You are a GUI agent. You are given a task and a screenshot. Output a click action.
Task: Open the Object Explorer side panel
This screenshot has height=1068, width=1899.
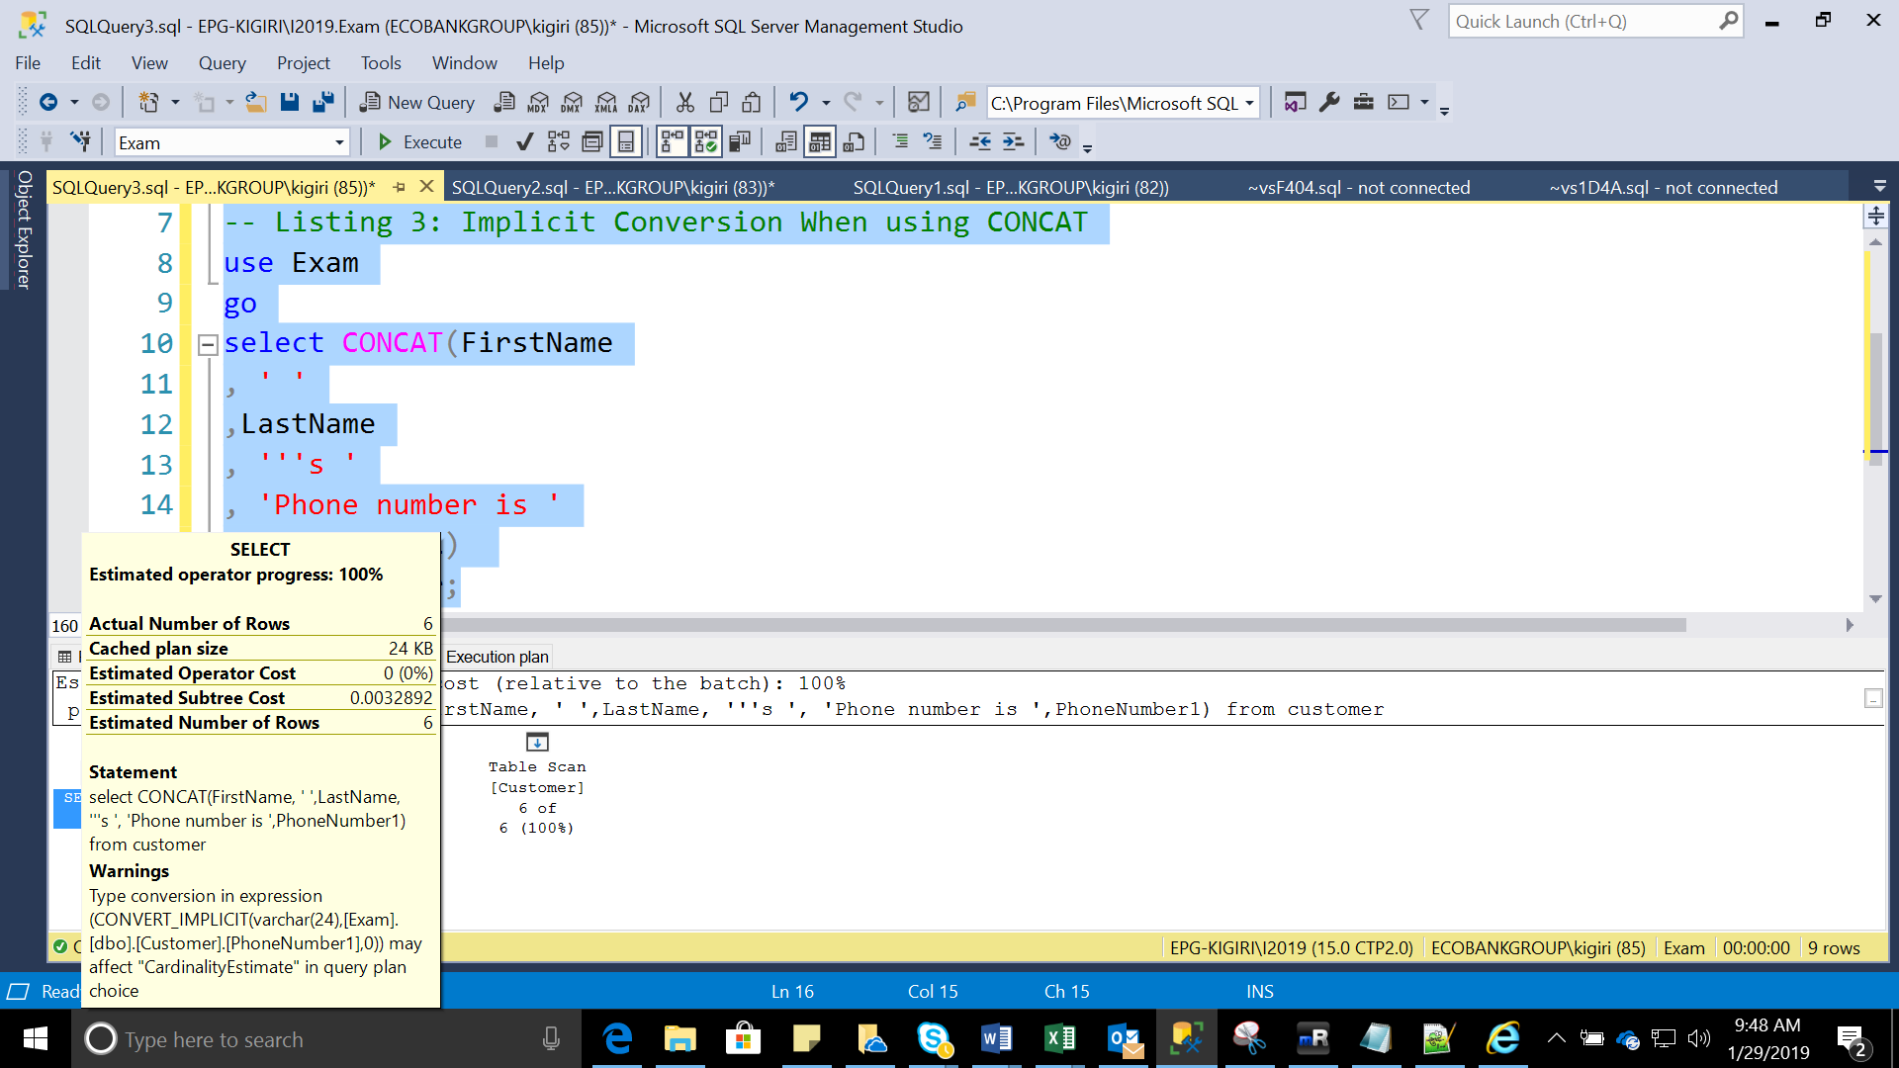[x=24, y=229]
